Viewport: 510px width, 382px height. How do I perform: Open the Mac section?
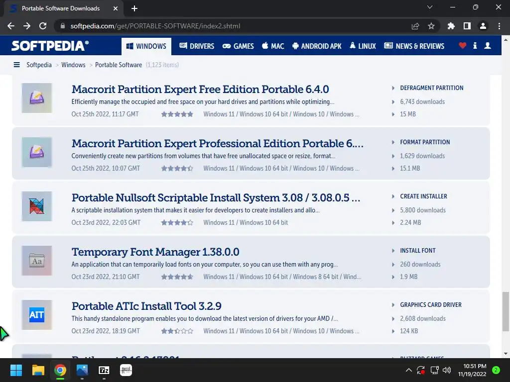pos(273,46)
